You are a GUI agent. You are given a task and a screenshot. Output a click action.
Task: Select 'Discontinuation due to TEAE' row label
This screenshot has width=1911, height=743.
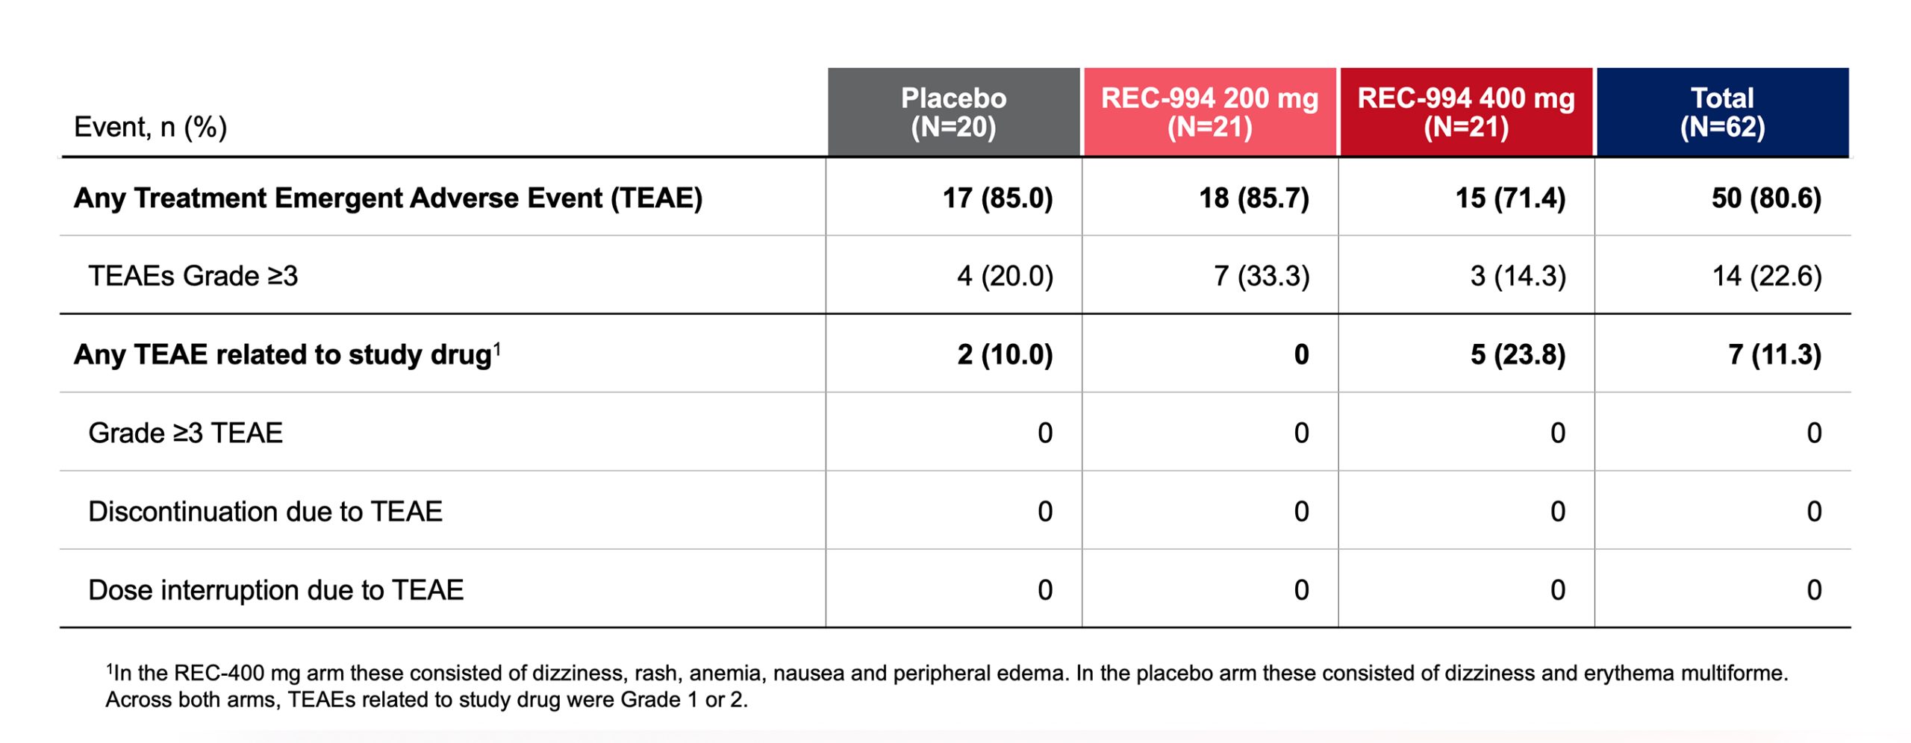(x=266, y=512)
